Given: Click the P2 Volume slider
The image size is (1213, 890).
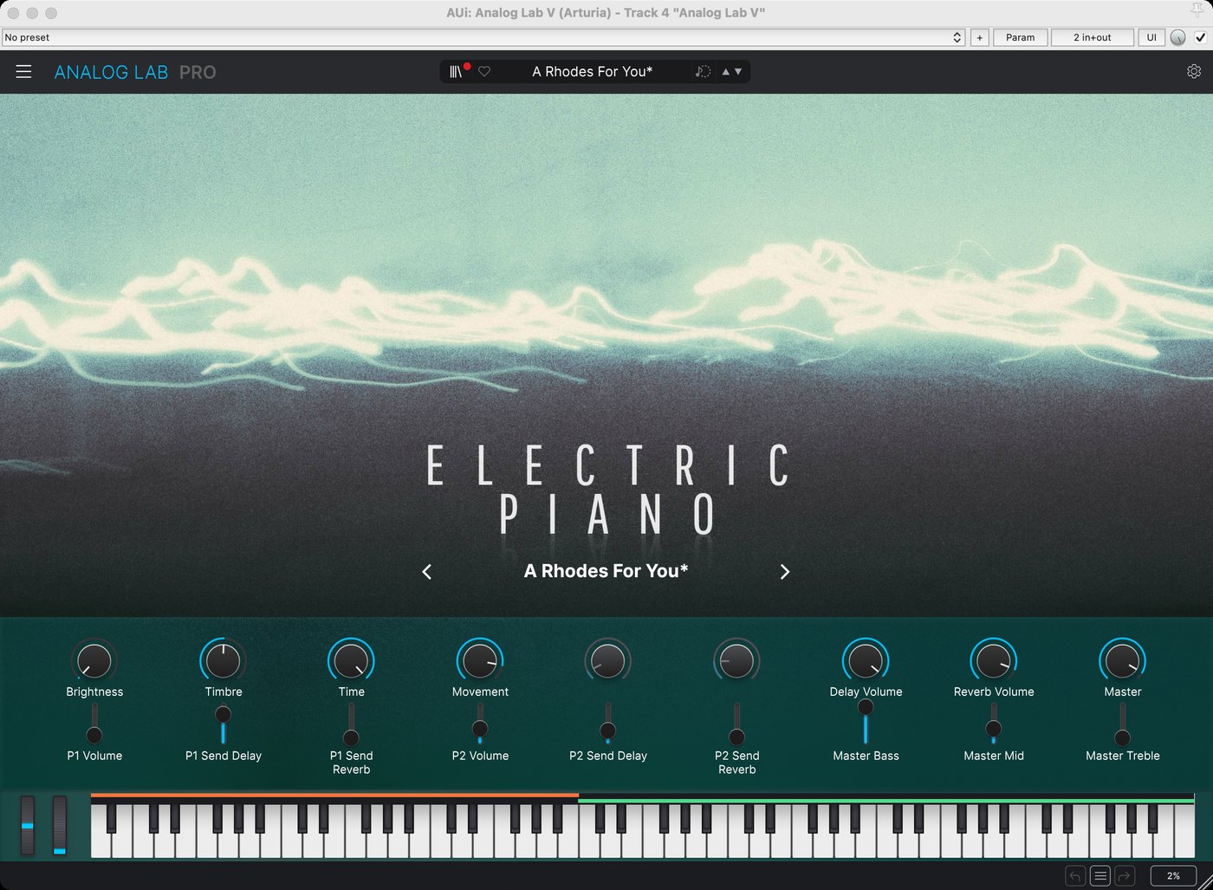Looking at the screenshot, I should tap(480, 724).
